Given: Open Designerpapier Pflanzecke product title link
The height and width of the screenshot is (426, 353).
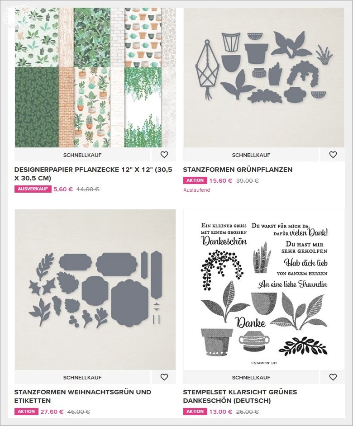Looking at the screenshot, I should click(93, 174).
